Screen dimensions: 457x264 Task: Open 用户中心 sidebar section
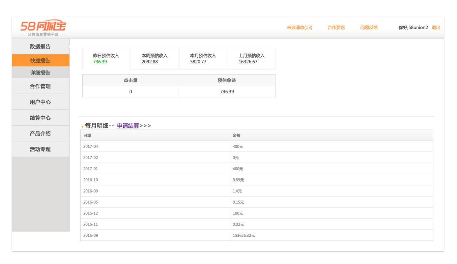tap(40, 102)
